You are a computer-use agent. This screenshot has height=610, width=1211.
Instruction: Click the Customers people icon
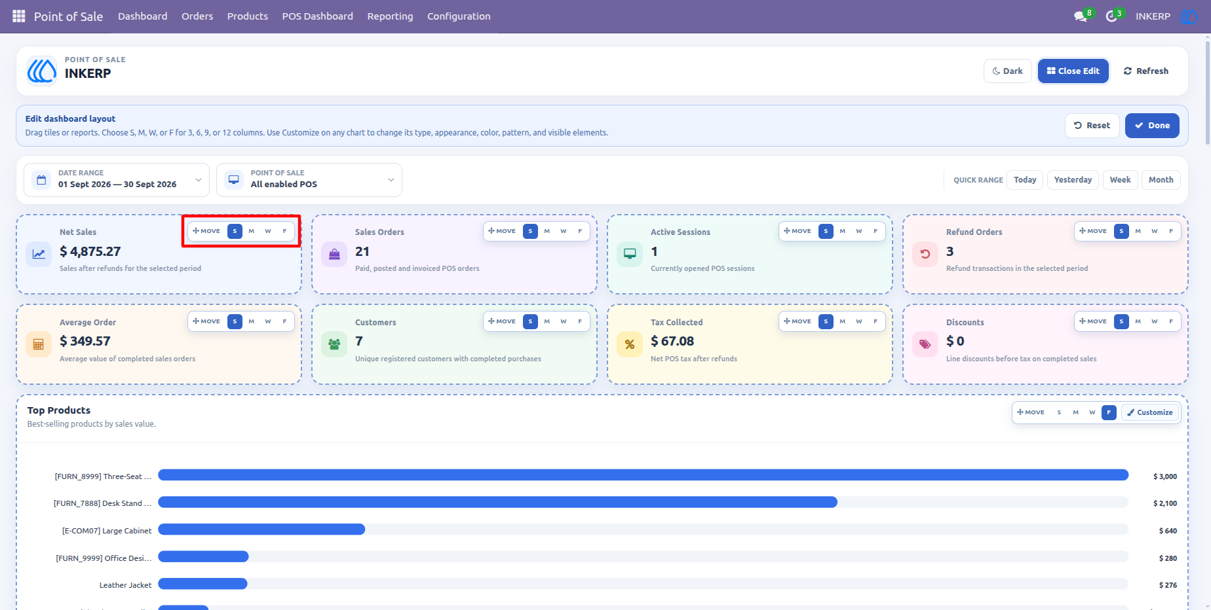[334, 344]
